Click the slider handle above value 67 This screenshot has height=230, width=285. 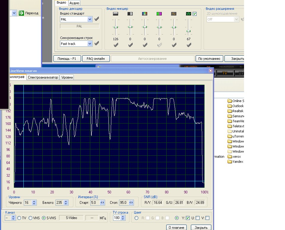click(x=188, y=31)
